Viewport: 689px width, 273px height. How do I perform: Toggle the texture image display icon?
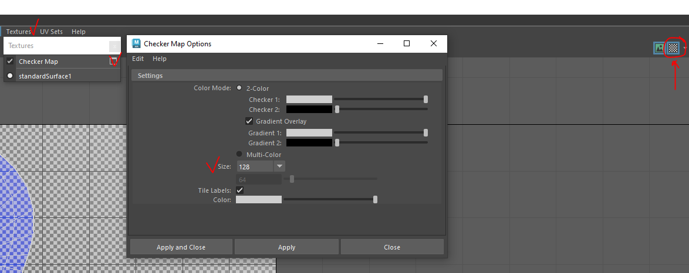pos(660,48)
